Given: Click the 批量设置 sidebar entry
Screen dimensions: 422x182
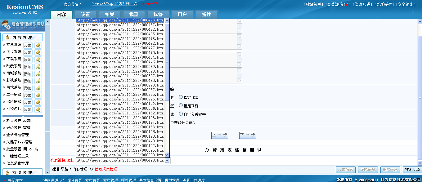Looking at the screenshot, I should pyautogui.click(x=14, y=149).
